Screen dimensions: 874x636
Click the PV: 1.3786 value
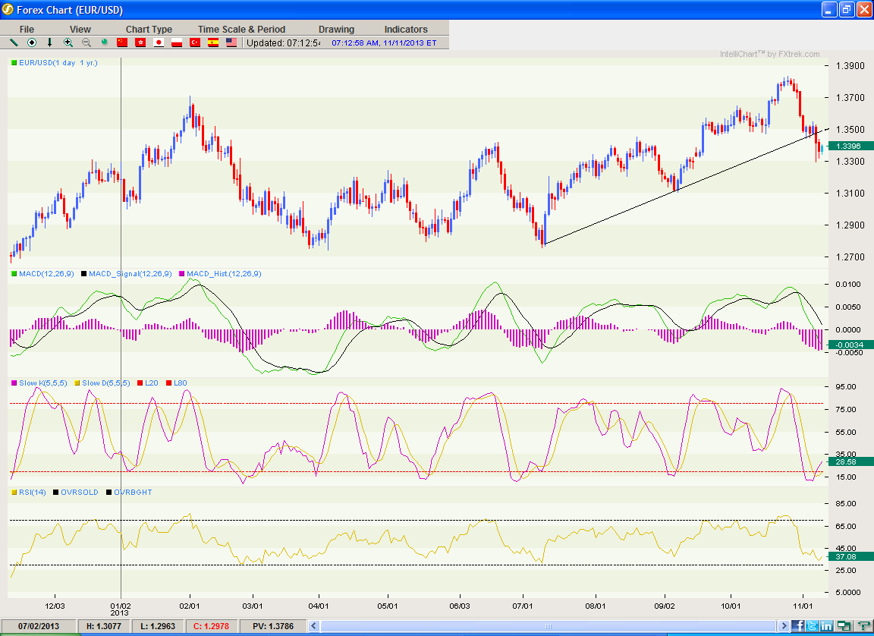click(272, 626)
